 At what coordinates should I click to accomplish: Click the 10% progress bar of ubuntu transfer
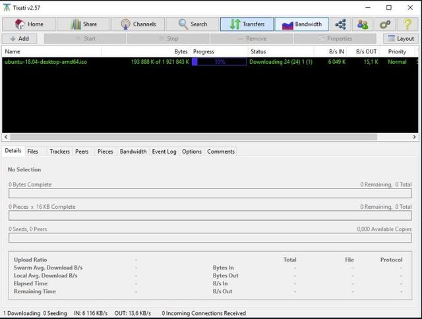coord(219,62)
